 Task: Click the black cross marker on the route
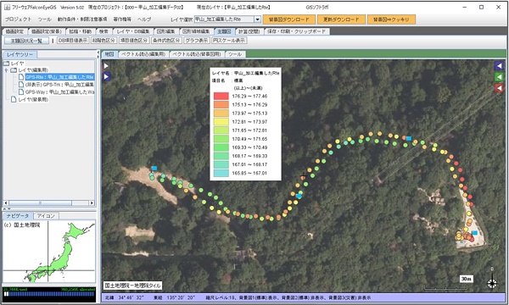point(303,177)
